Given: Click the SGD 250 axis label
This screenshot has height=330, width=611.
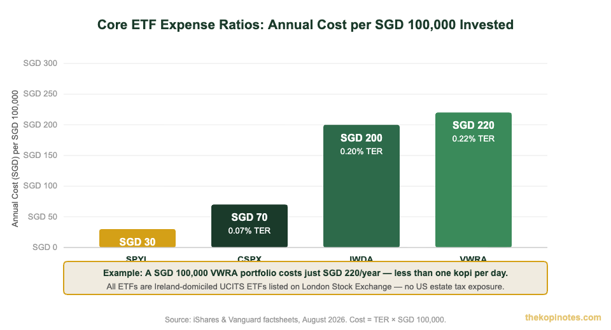Looking at the screenshot, I should coord(40,94).
